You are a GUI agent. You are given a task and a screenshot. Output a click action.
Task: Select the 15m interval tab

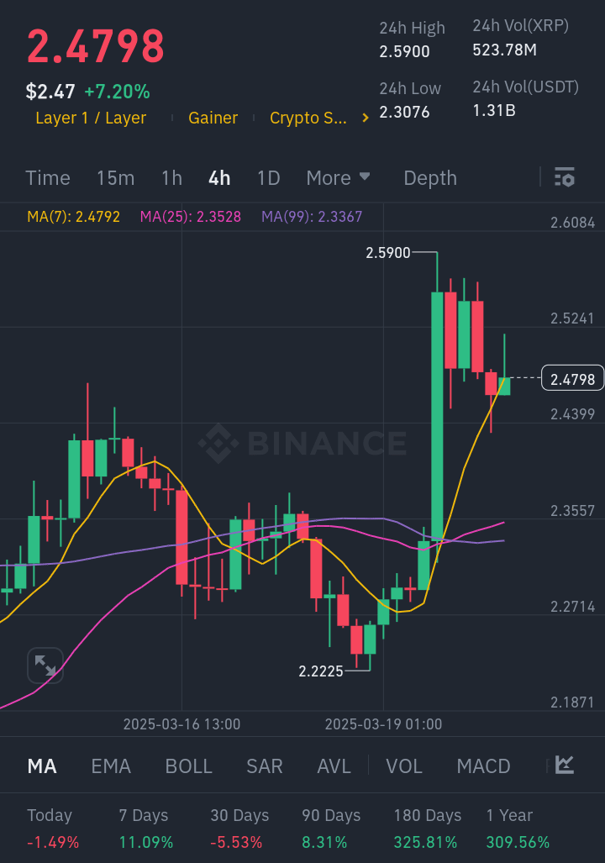(x=115, y=178)
